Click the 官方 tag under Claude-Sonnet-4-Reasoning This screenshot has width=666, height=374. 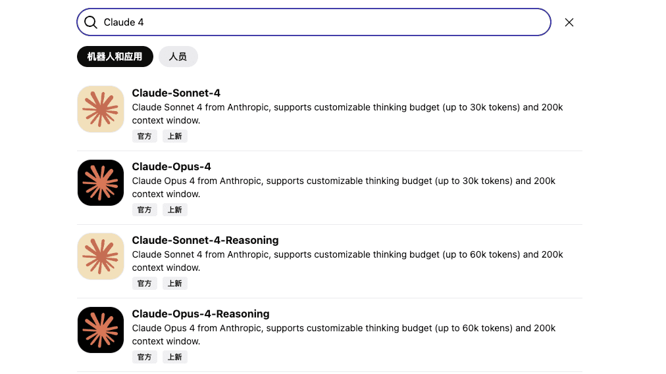pos(144,283)
